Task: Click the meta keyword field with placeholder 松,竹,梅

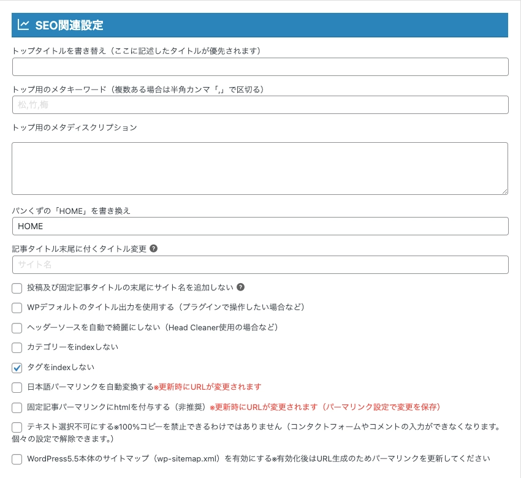Action: 260,105
